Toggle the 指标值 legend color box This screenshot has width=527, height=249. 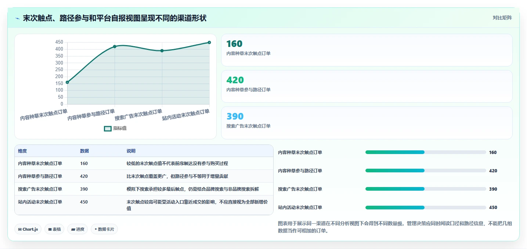tap(108, 128)
